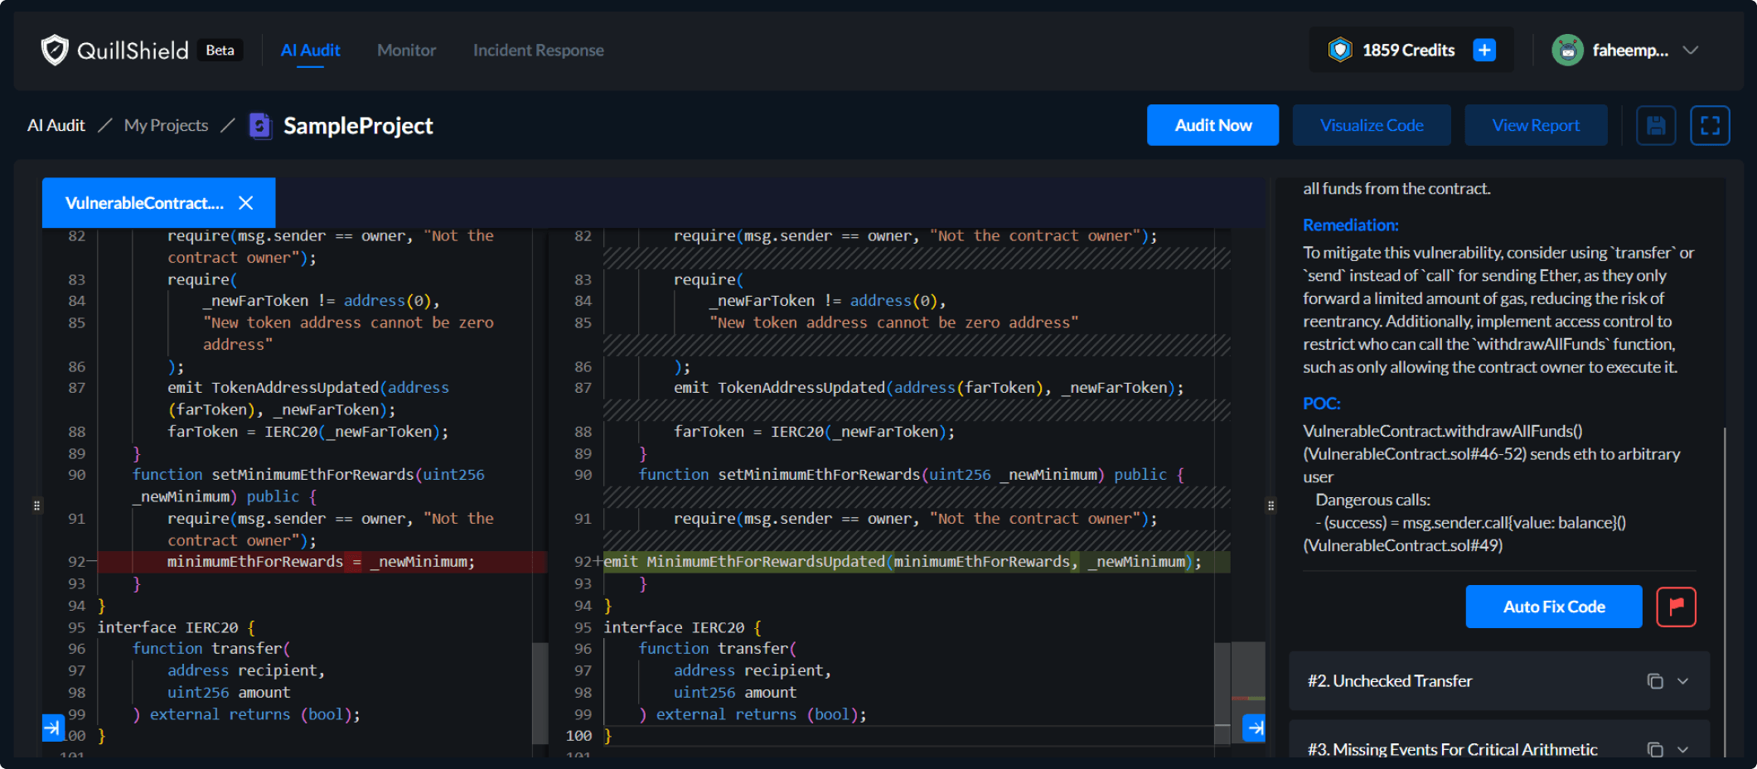Image resolution: width=1757 pixels, height=769 pixels.
Task: Click the added emit line 92 in right editor
Action: pyautogui.click(x=916, y=562)
